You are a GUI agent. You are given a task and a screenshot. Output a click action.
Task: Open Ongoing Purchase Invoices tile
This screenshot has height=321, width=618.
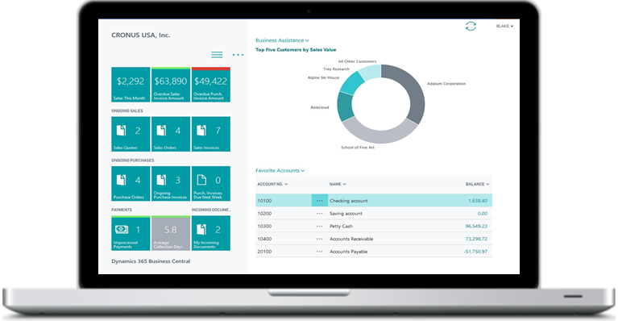(x=171, y=183)
